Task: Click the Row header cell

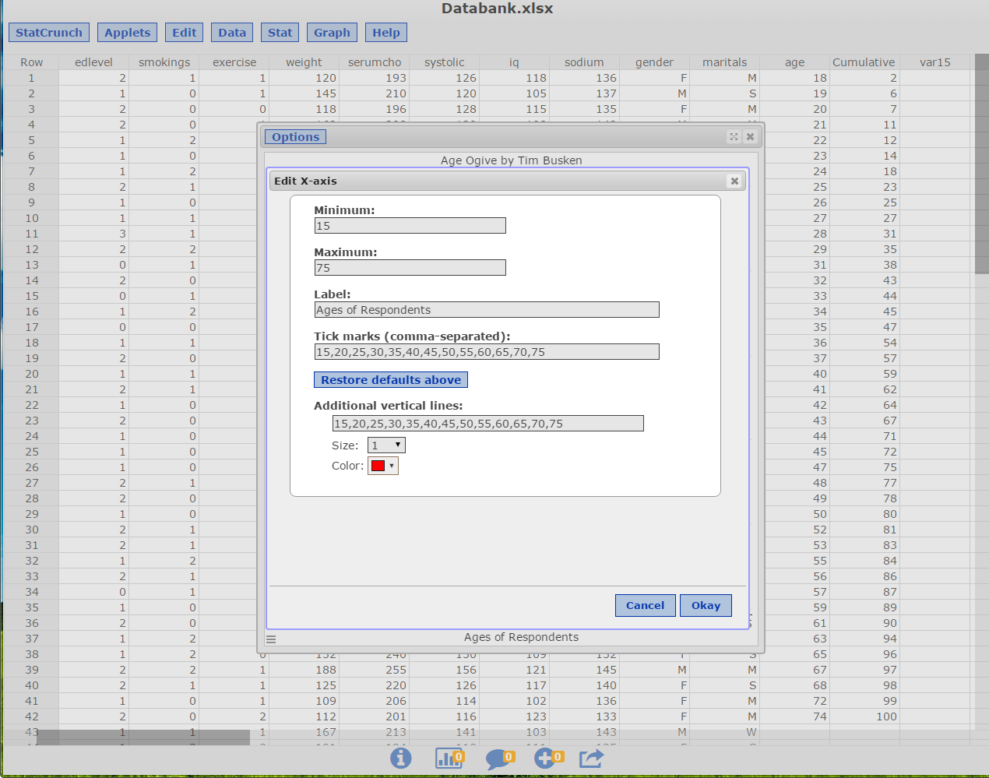Action: point(32,62)
